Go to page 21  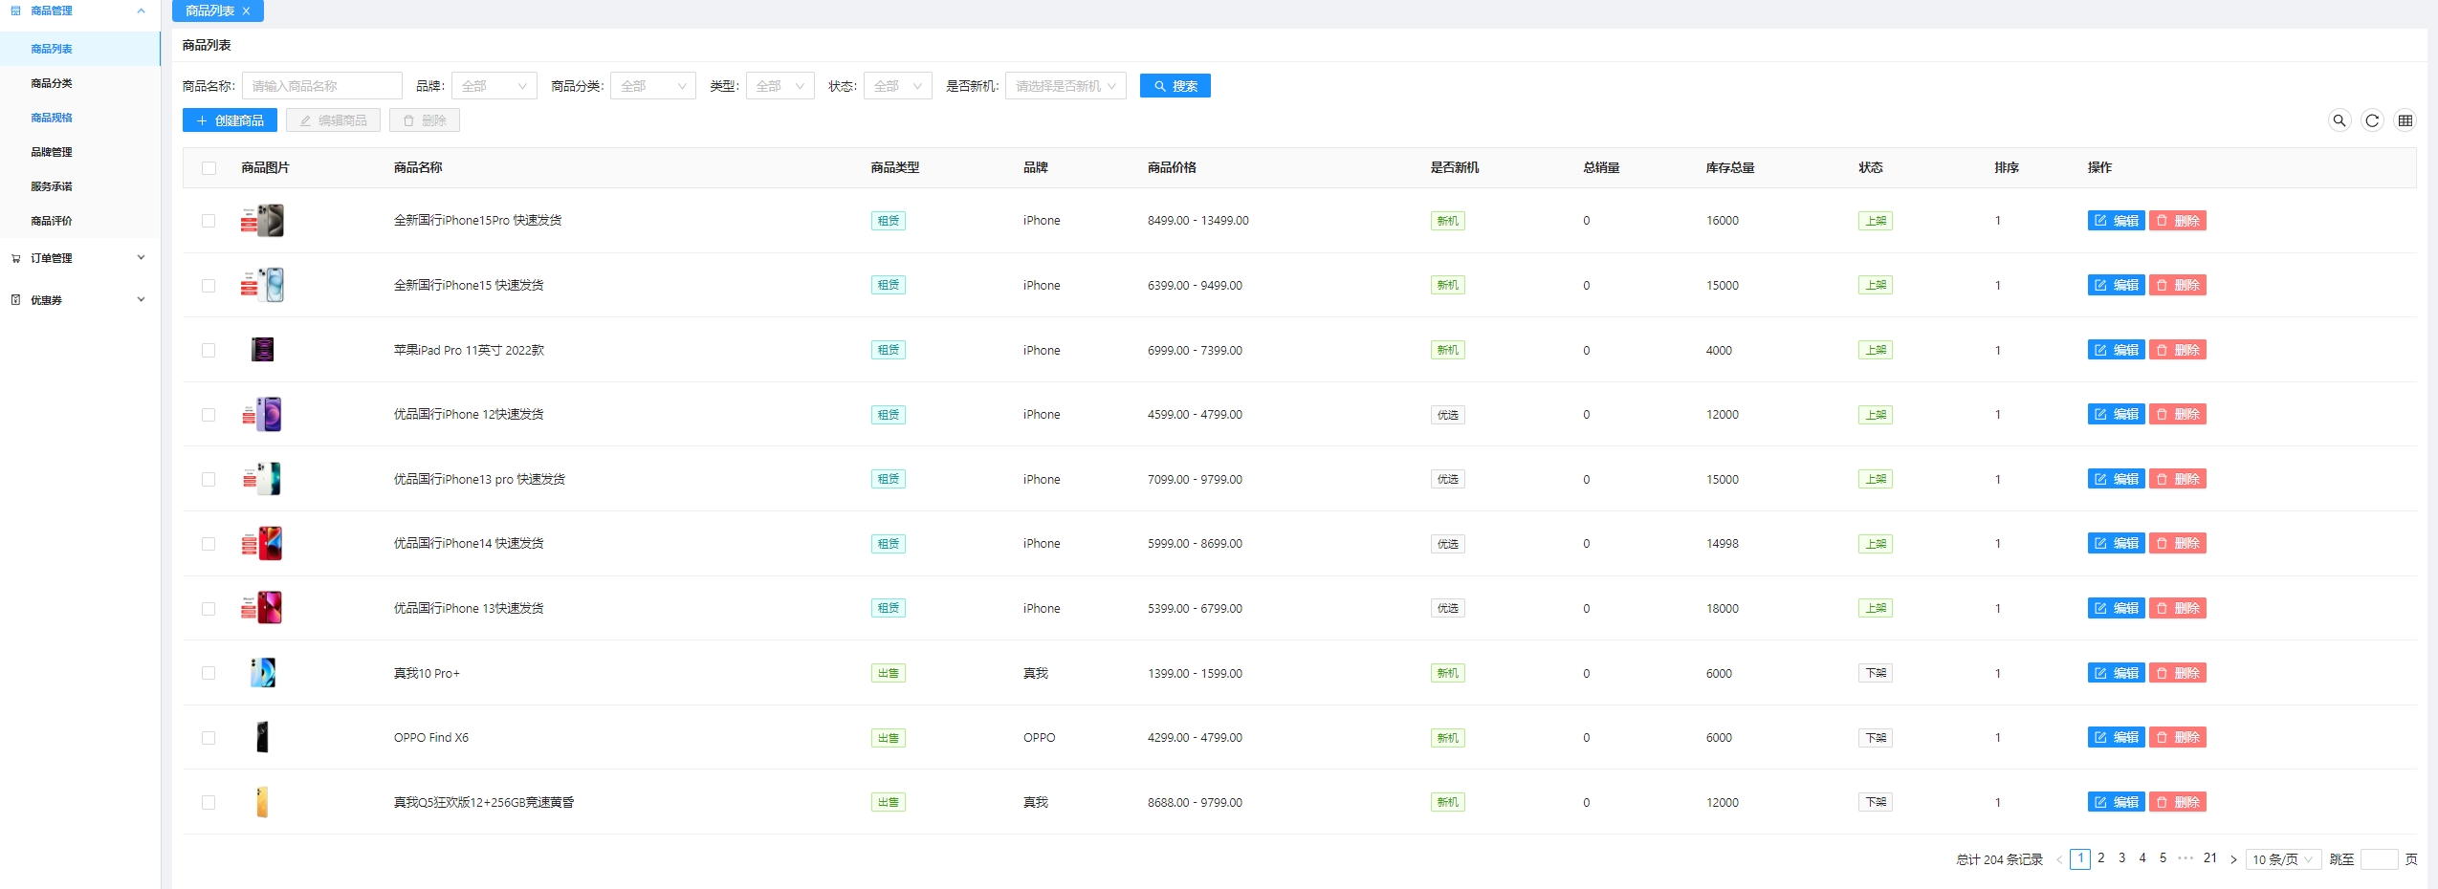point(2210,858)
